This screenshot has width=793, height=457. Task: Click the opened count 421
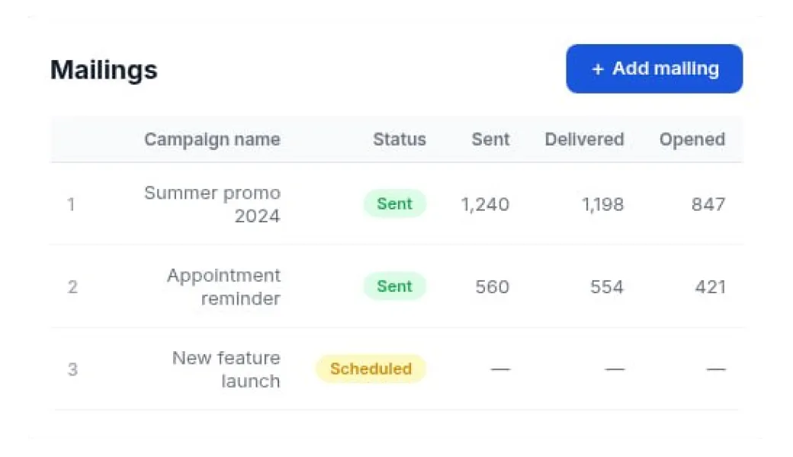coord(710,287)
